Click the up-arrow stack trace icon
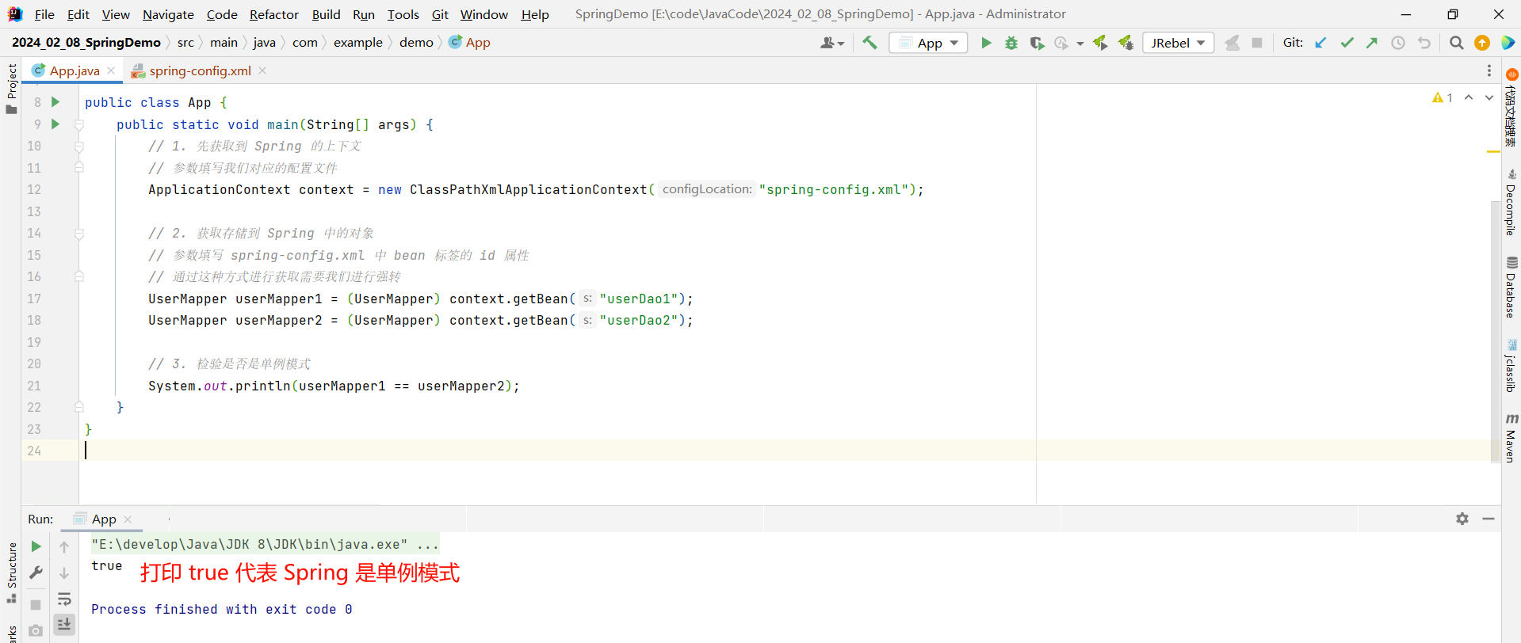This screenshot has width=1521, height=643. tap(64, 546)
